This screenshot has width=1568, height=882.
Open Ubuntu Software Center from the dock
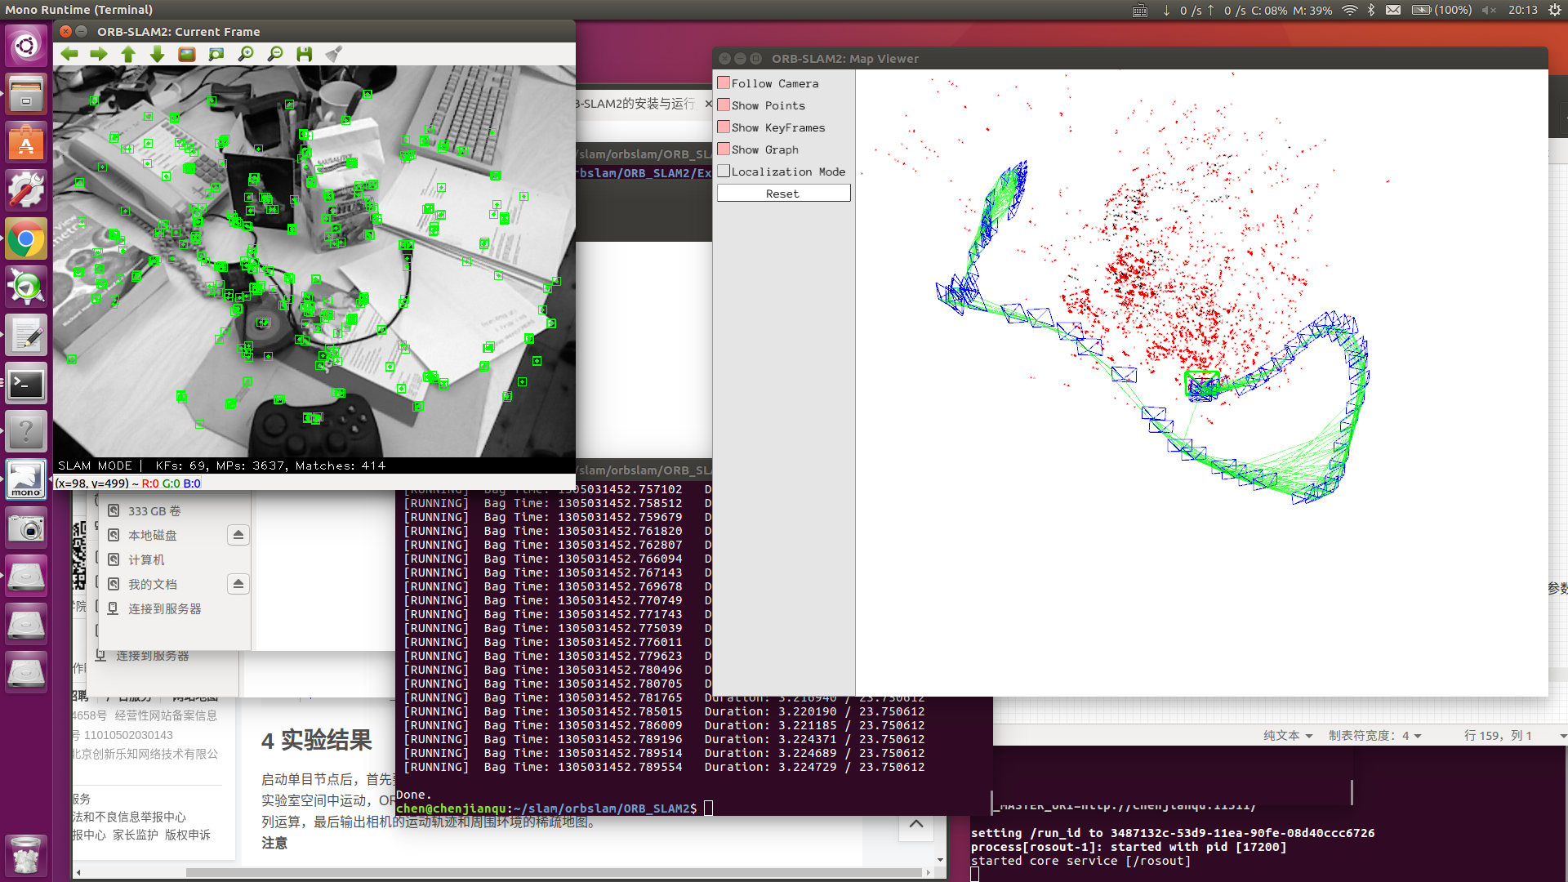pos(26,142)
